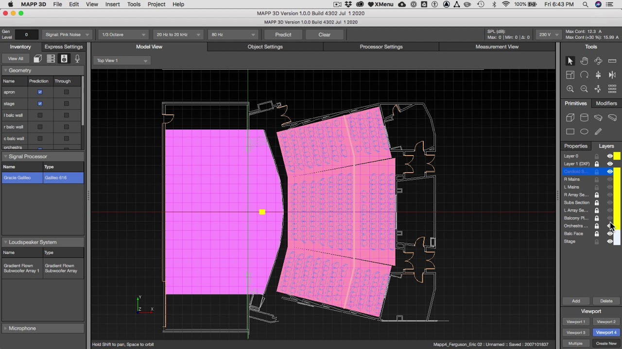Switch to Measurement View tab
Viewport: 622px width, 349px height.
(x=497, y=47)
